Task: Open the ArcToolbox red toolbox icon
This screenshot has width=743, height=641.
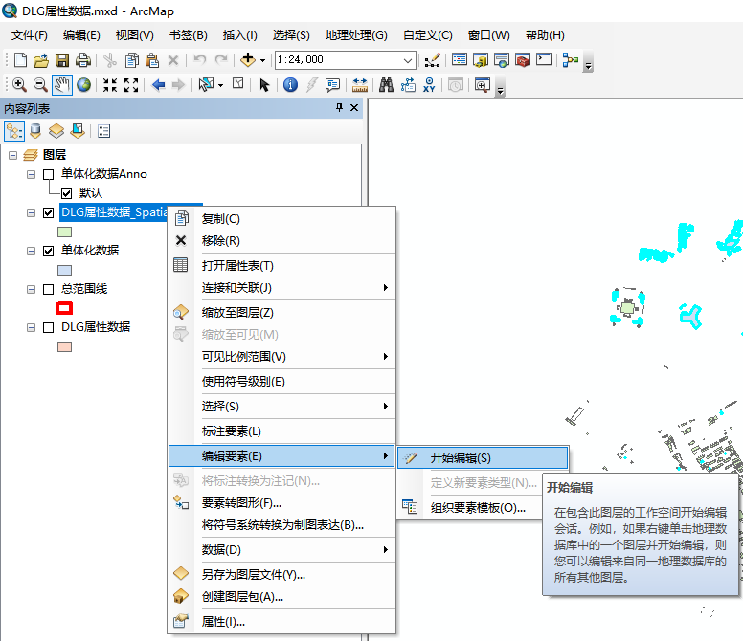Action: point(523,60)
